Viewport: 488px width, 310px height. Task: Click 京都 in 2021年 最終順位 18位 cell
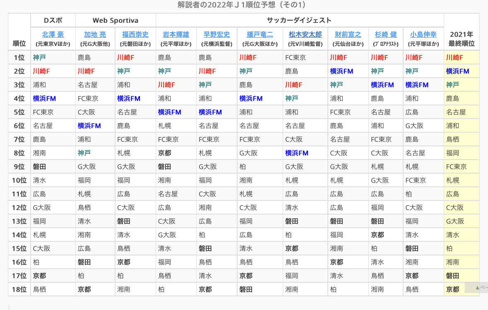[452, 289]
